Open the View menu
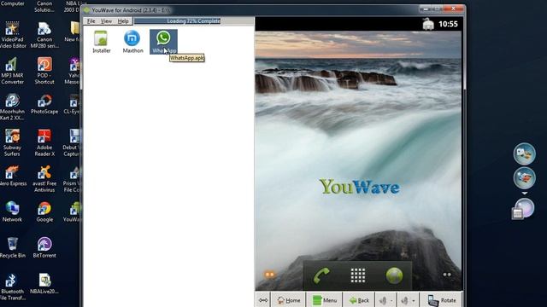 click(106, 21)
